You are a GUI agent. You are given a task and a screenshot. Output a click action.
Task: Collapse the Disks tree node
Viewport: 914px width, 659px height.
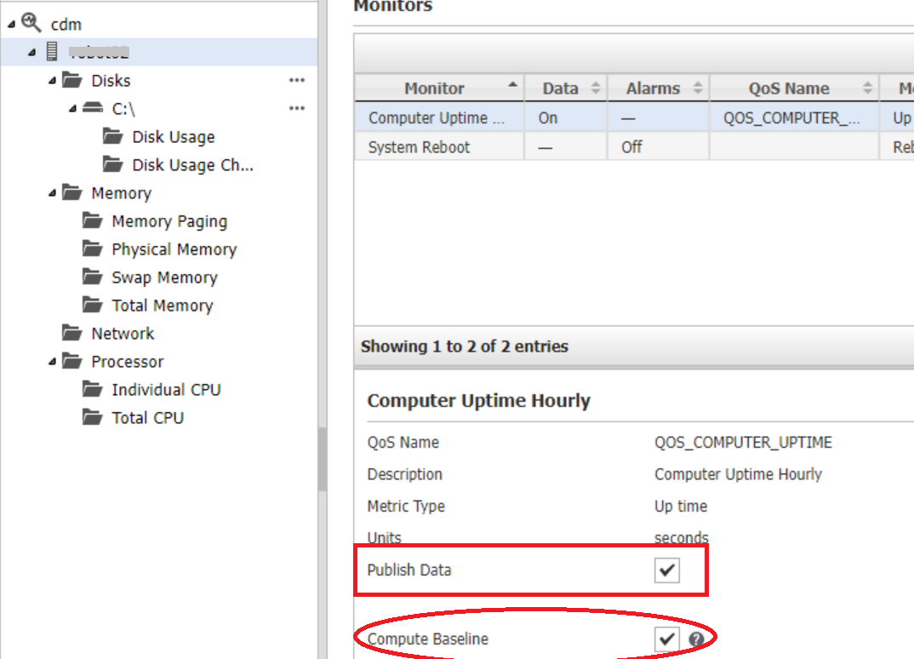click(53, 81)
